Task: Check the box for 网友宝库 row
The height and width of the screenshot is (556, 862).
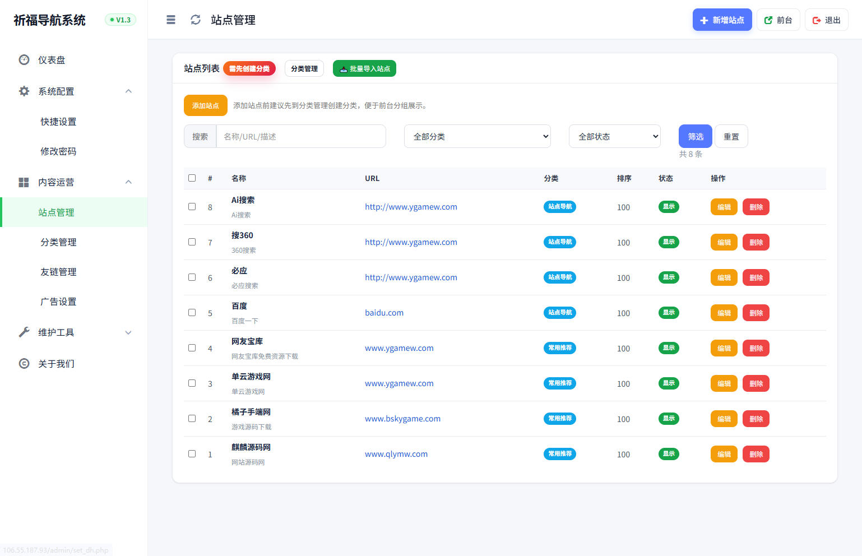Action: point(192,348)
